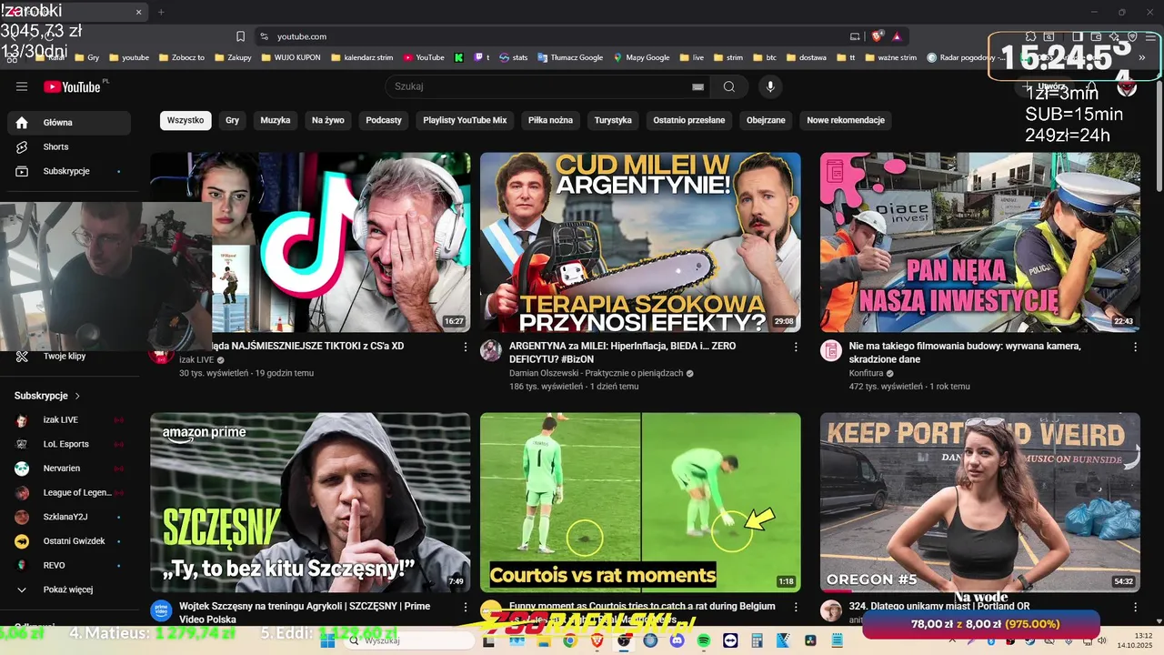Open the Brave browser taskbar icon
The width and height of the screenshot is (1164, 655).
[x=597, y=640]
